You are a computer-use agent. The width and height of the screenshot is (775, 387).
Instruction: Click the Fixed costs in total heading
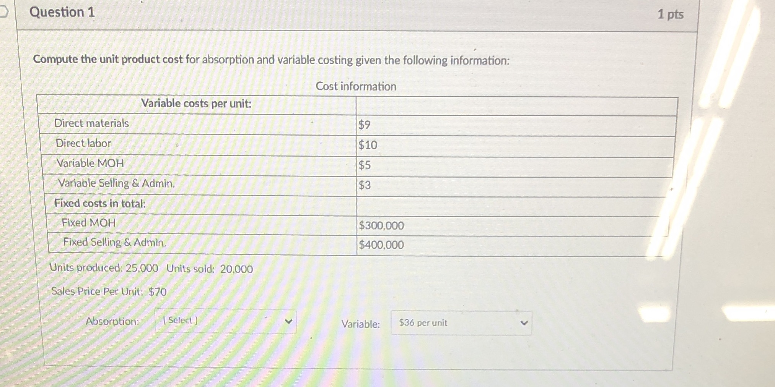[x=100, y=204]
